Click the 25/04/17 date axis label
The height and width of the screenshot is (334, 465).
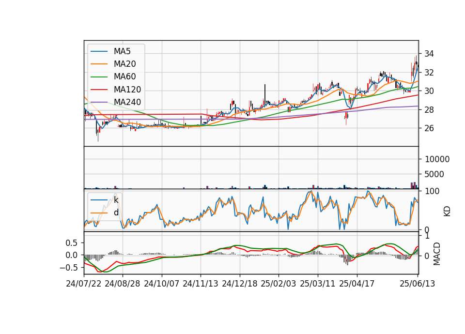pos(357,284)
